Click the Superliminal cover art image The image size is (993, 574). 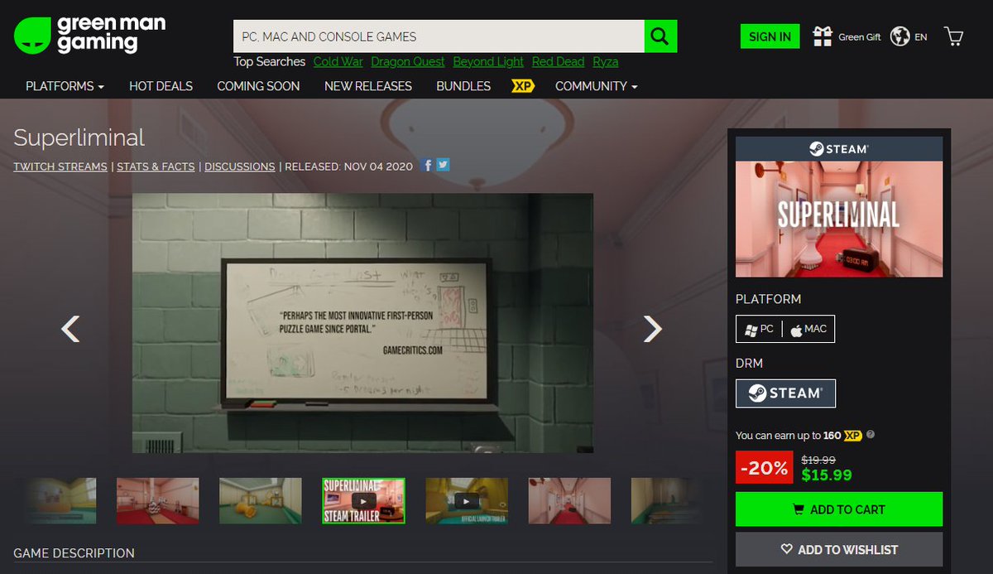[839, 219]
